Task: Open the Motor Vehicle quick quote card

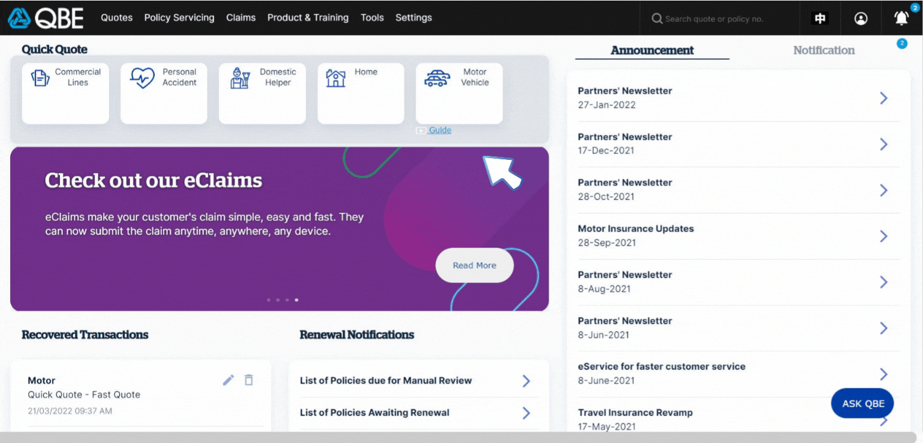Action: (459, 94)
